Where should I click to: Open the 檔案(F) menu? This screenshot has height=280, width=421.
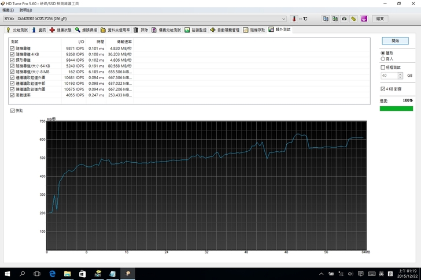point(8,10)
